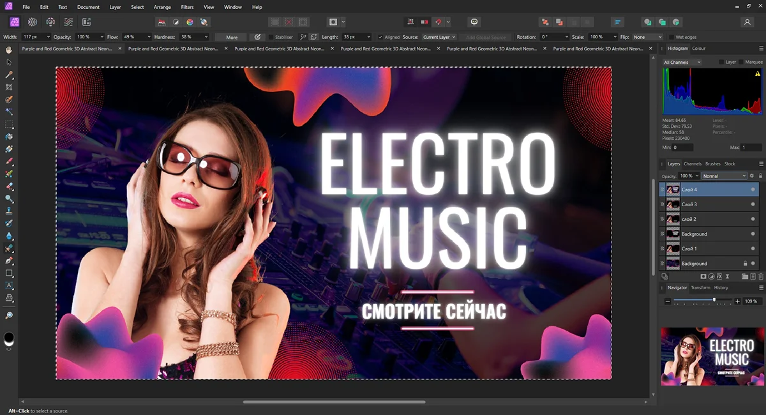Select the Hand (View) tool
The image size is (766, 415).
pyautogui.click(x=9, y=50)
